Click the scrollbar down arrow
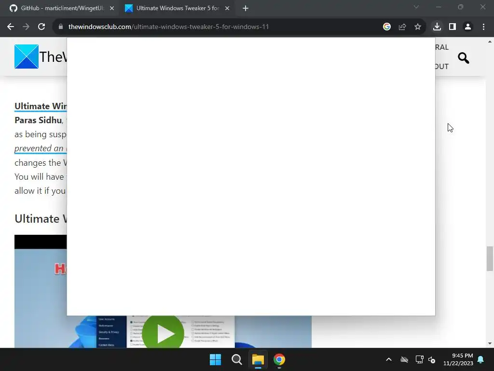Screen dimensions: 494x371 490,343
